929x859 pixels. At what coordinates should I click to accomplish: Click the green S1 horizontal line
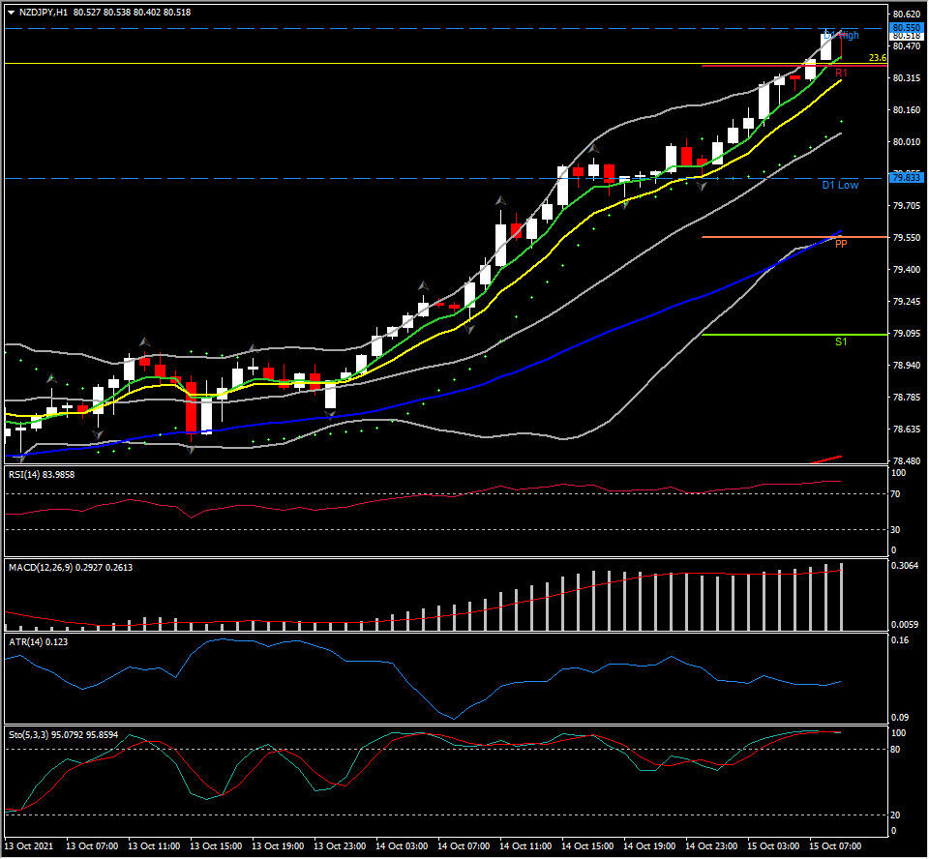click(794, 335)
